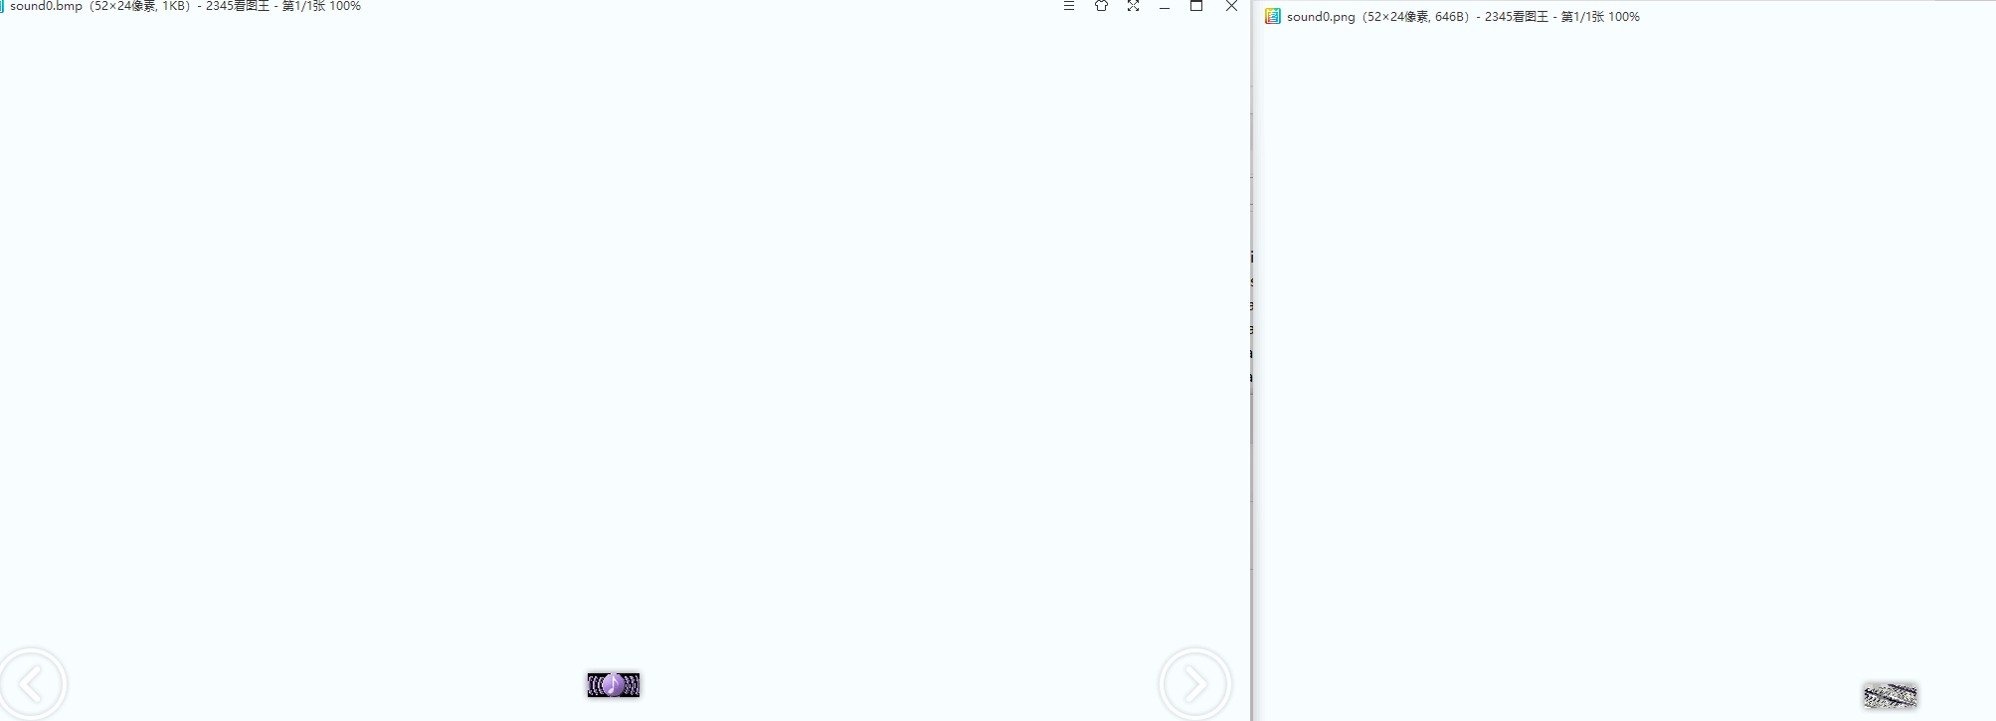1996x721 pixels.
Task: Minimize the sound0.bmp viewer window
Action: (x=1165, y=6)
